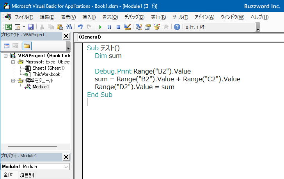Image resolution: width=284 pixels, height=179 pixels.
Task: Open the 表示(V) menu
Action: tap(68, 17)
